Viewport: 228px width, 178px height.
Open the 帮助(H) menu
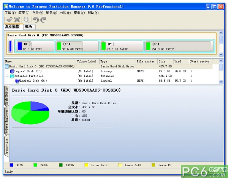93,13
